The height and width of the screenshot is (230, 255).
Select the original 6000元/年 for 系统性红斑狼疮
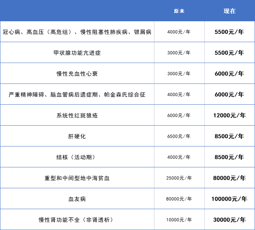pyautogui.click(x=179, y=116)
